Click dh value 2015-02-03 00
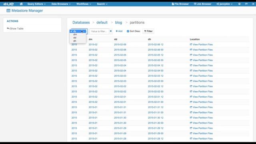The height and width of the screenshot is (144, 256). tap(156, 81)
